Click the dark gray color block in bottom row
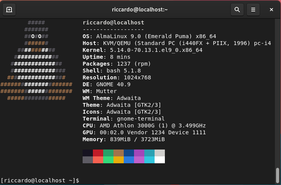Screen dimensions: 281x185 coord(88,160)
